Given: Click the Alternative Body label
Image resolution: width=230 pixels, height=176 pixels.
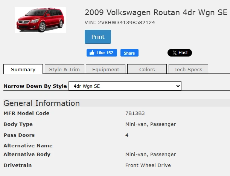Looking at the screenshot, I should (27, 155).
